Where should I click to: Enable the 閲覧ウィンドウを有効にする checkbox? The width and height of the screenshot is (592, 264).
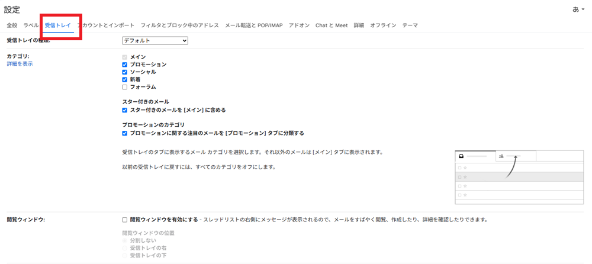[125, 220]
